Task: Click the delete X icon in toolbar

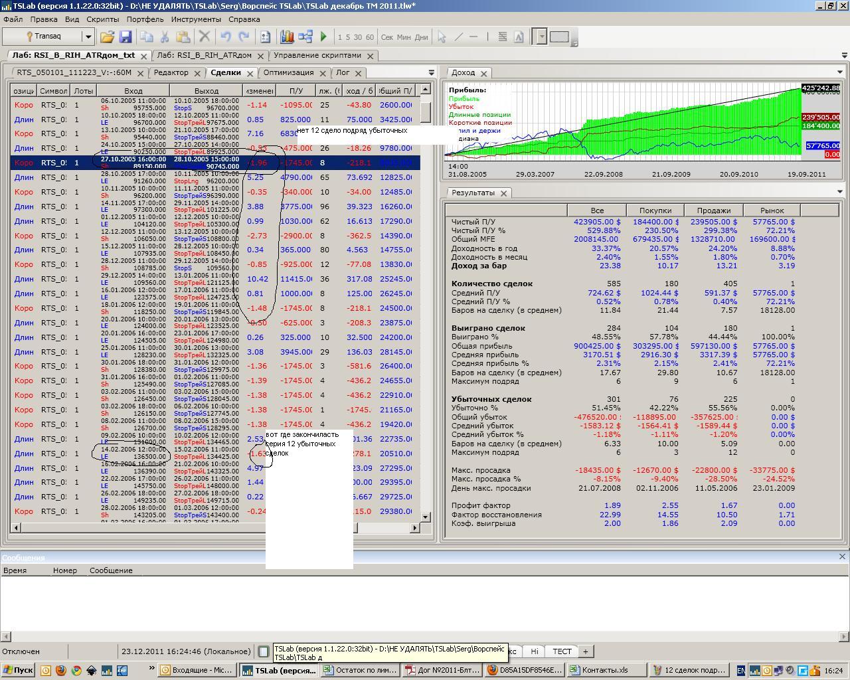Action: coord(205,37)
